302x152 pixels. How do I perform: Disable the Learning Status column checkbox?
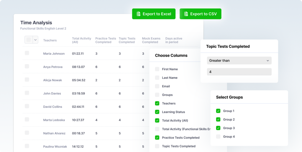[157, 112]
